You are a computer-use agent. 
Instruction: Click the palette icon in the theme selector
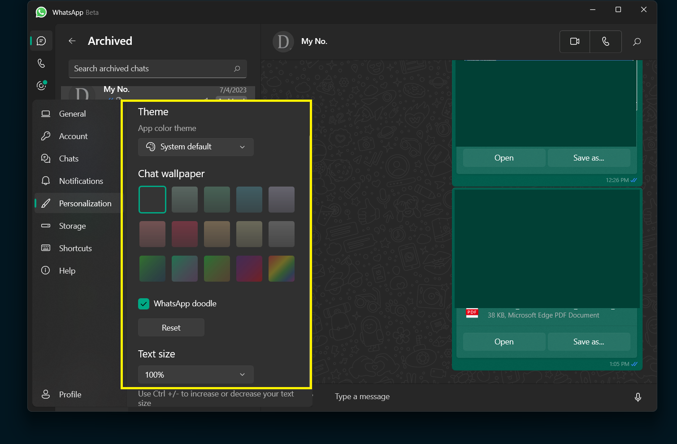[x=151, y=147]
